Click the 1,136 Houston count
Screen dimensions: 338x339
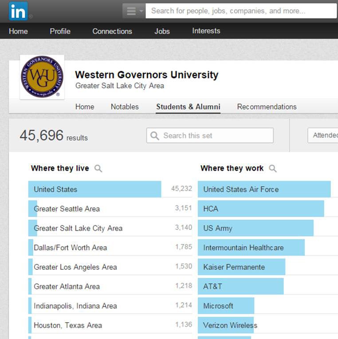[184, 324]
